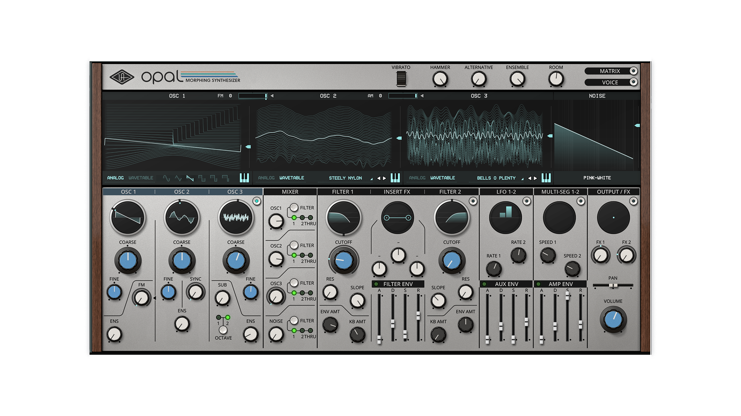The height and width of the screenshot is (416, 741).
Task: Switch OSC 1 to WAVETABLE mode
Action: pos(140,178)
